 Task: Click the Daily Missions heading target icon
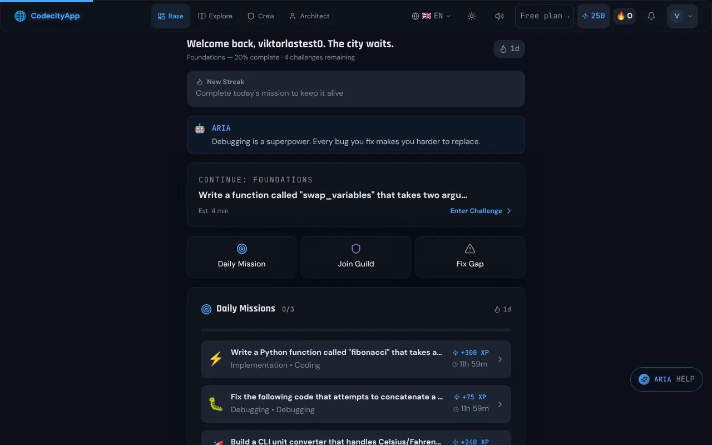coord(206,309)
